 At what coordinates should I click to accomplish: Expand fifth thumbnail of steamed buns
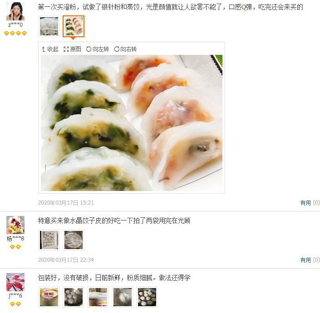(x=147, y=297)
